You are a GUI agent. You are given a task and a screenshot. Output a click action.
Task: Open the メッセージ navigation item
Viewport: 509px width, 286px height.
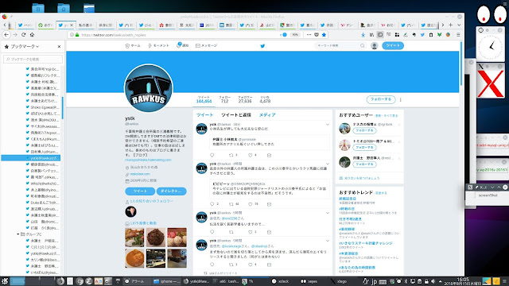pos(207,46)
